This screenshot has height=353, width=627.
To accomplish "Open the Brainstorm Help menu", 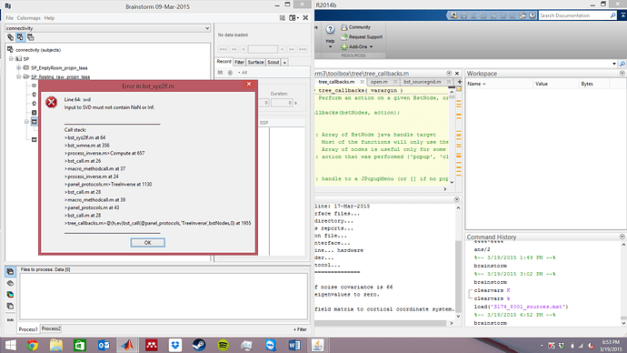I will (x=49, y=18).
